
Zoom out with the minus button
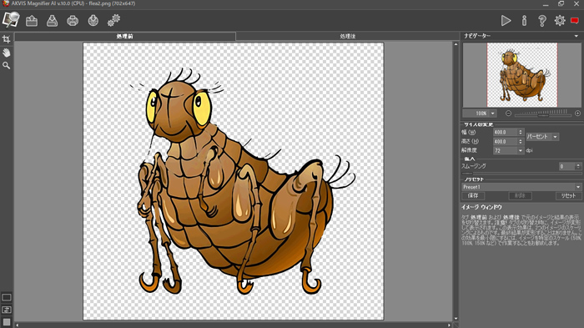coord(508,114)
